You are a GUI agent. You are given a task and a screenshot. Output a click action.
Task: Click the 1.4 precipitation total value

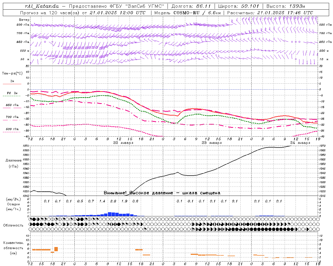[102, 201]
